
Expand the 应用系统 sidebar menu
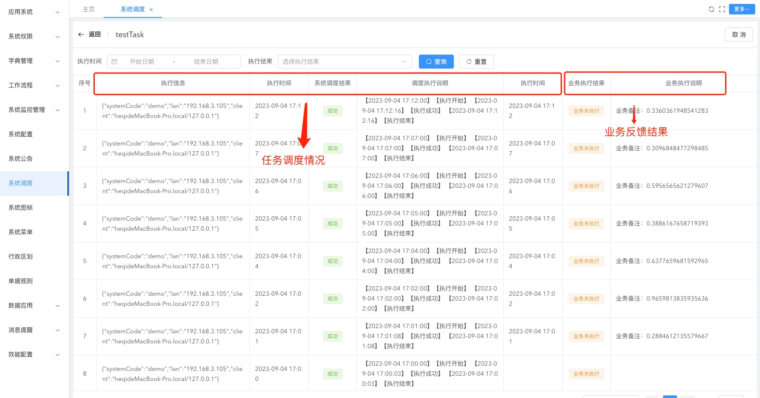34,12
